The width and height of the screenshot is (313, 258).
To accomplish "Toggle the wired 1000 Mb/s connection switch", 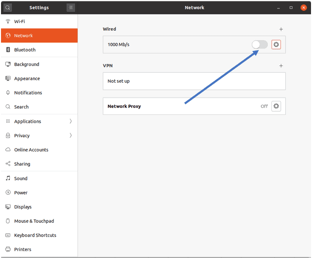I will (259, 45).
